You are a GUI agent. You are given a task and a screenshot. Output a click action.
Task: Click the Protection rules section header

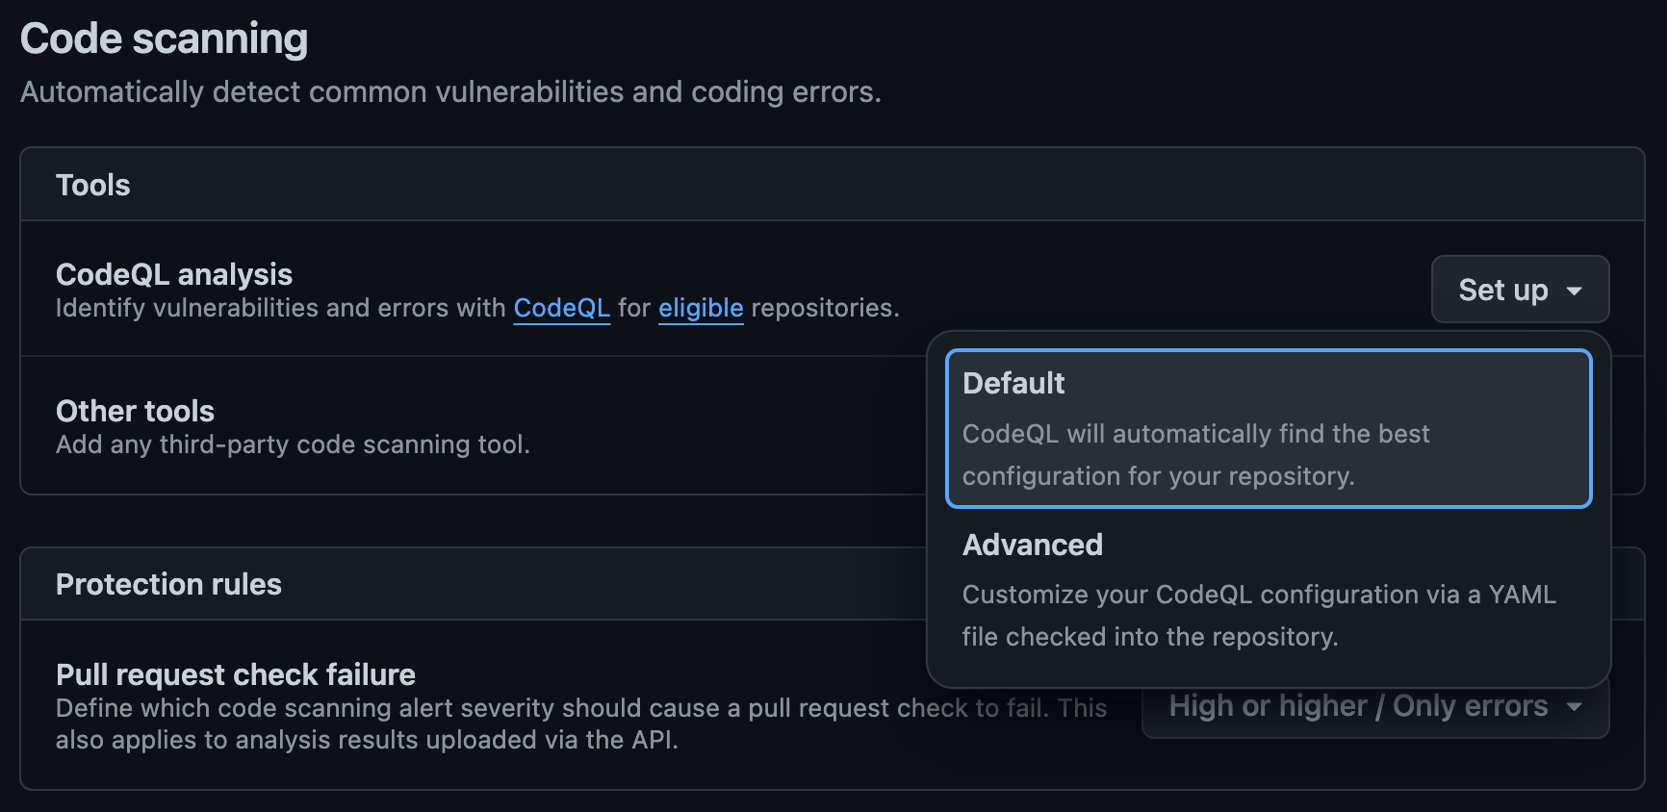tap(168, 584)
